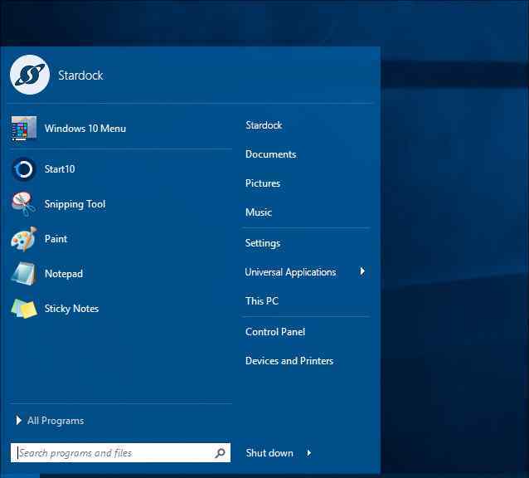Select Universal Applications label
Image resolution: width=529 pixels, height=478 pixels.
[x=290, y=272]
